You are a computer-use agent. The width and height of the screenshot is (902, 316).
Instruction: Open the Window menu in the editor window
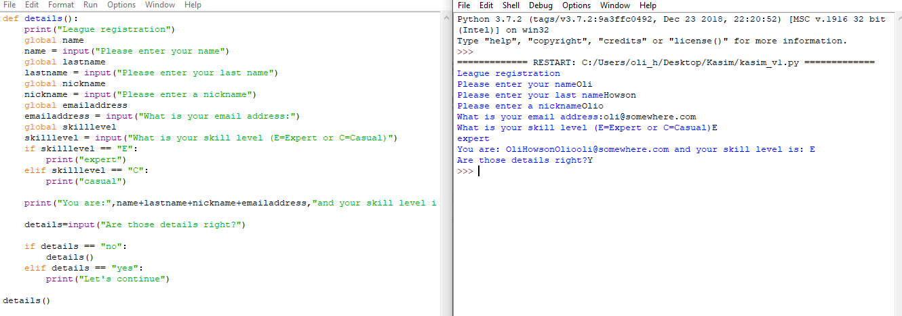point(160,5)
